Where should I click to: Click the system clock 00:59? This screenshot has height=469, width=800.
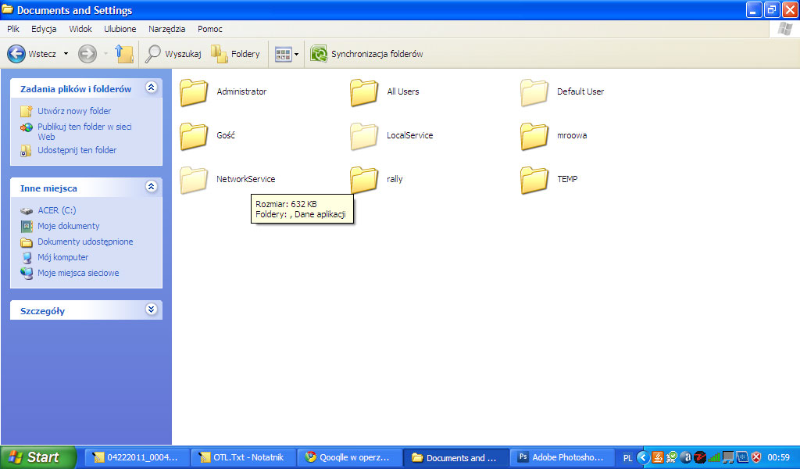pos(779,457)
